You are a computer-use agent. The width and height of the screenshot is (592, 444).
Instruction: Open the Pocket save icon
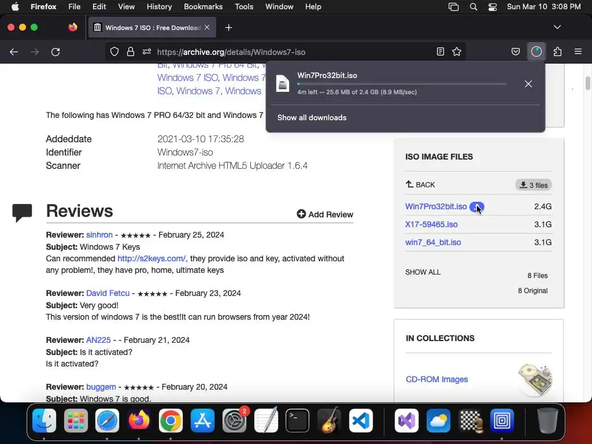pos(516,51)
